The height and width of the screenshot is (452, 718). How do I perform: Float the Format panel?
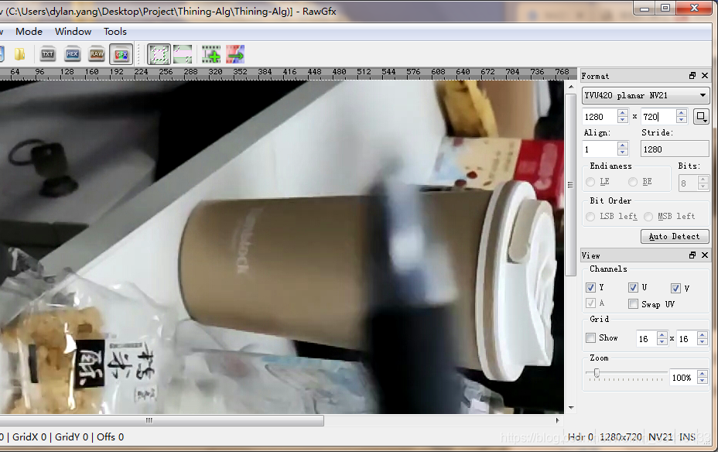point(692,76)
